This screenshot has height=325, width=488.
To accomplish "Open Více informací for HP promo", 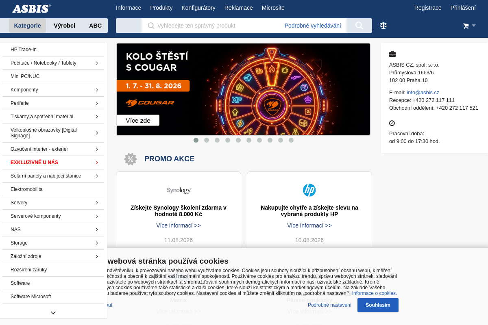I will pyautogui.click(x=309, y=225).
